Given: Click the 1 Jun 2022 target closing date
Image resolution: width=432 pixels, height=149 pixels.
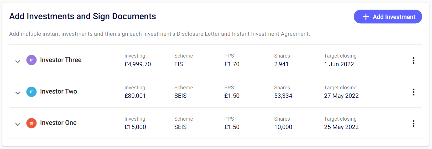Looking at the screenshot, I should 339,64.
